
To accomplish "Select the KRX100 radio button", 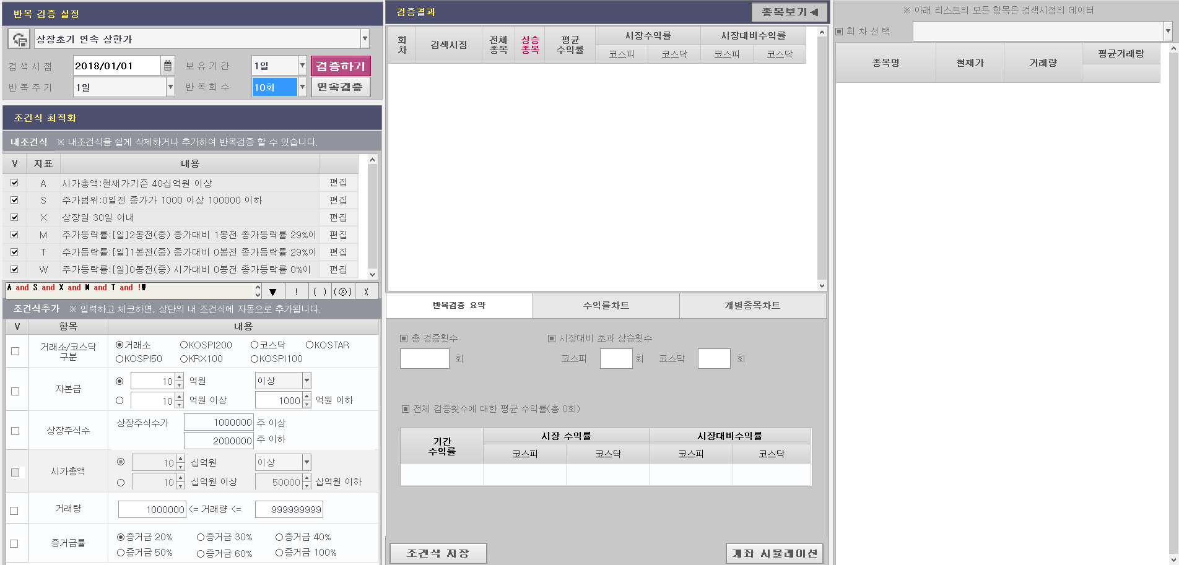I will tap(184, 358).
